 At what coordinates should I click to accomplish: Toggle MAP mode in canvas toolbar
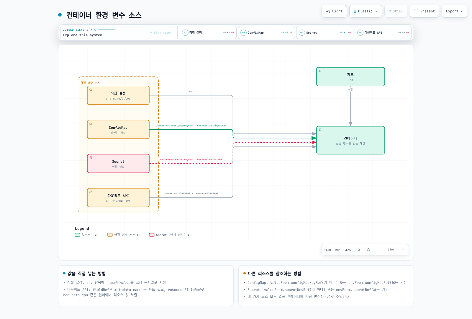[337, 250]
